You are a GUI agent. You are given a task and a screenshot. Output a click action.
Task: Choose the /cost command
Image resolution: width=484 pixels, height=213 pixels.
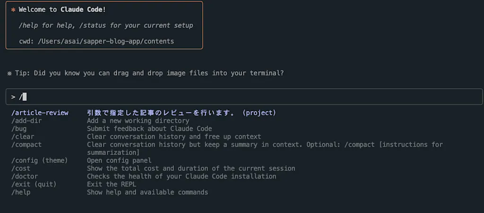coord(21,169)
